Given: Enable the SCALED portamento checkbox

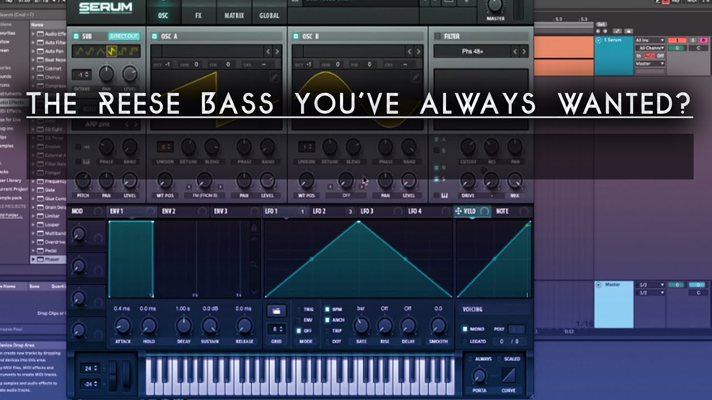Looking at the screenshot, I should (500, 359).
